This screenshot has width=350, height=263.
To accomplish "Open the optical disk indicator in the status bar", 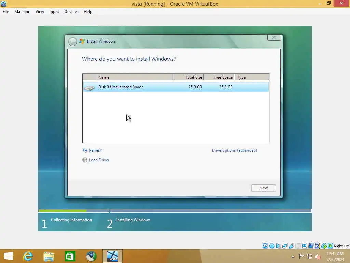I will [272, 246].
